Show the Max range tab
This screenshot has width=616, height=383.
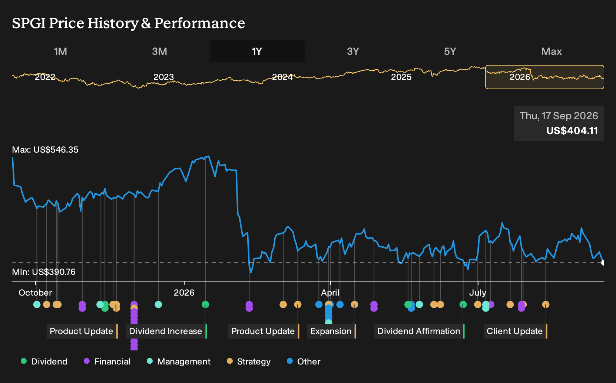pyautogui.click(x=552, y=51)
